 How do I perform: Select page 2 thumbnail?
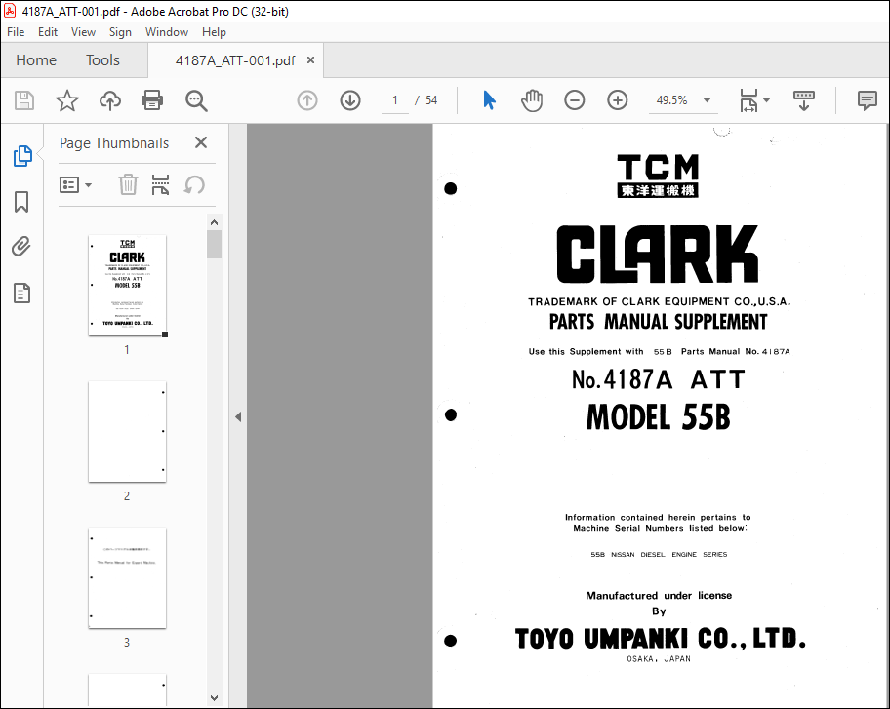pyautogui.click(x=127, y=432)
